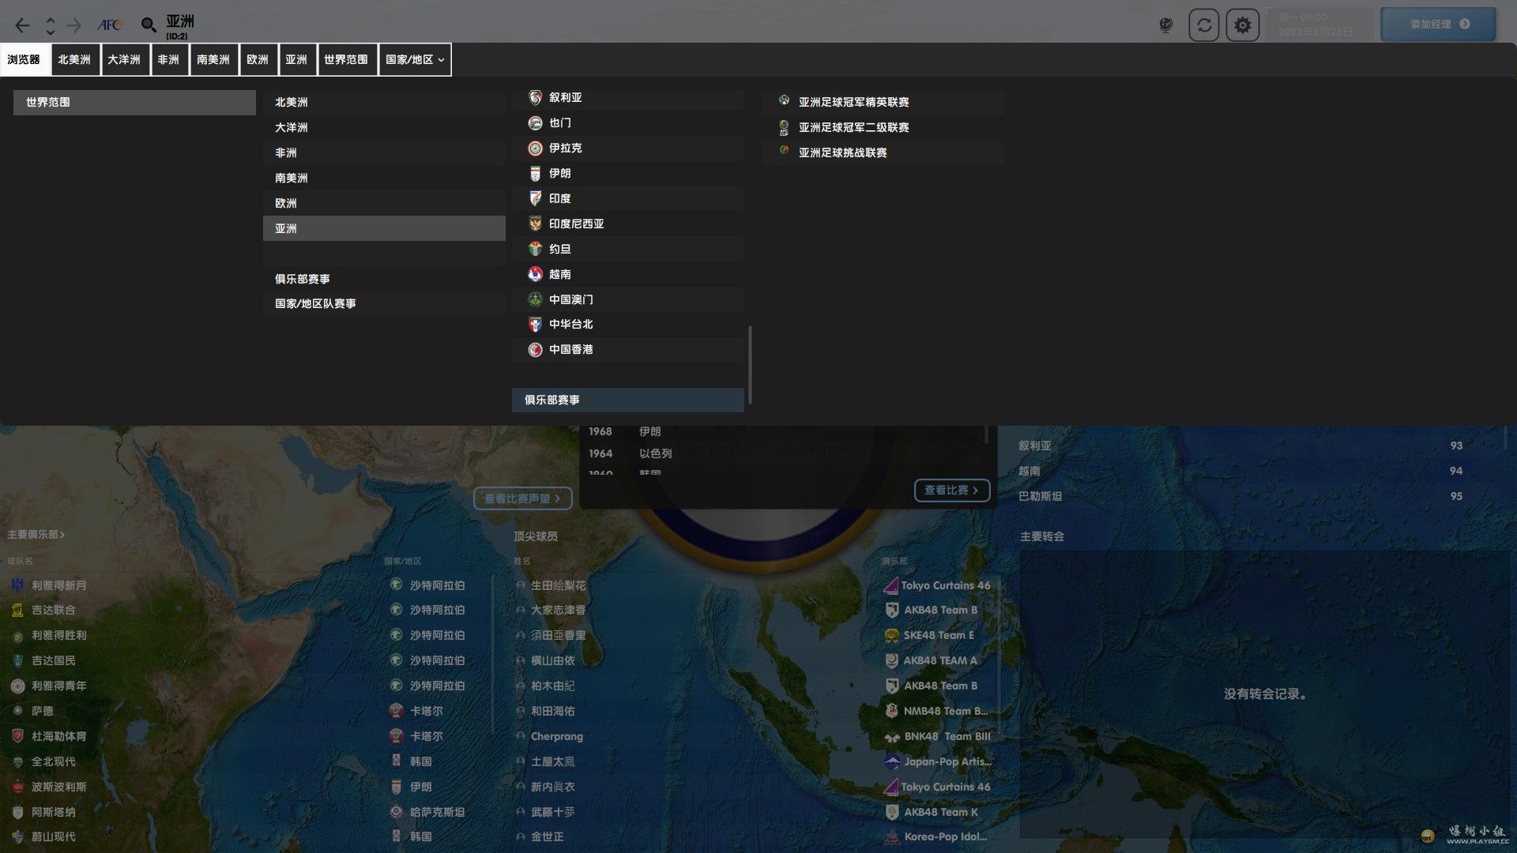The height and width of the screenshot is (853, 1517).
Task: Choose highlighted 亚洲 in the continent list
Action: tap(384, 228)
